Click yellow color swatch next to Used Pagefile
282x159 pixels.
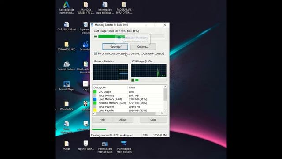(x=95, y=110)
